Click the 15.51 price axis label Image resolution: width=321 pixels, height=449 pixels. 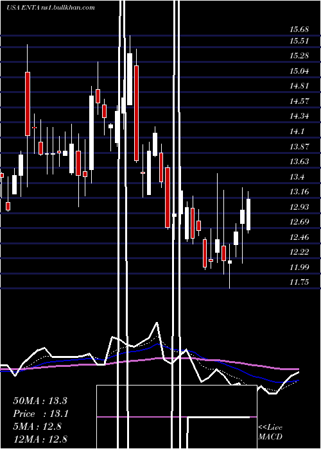tap(299, 40)
